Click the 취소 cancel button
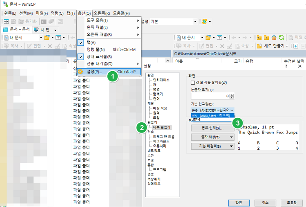This screenshot has width=306, height=207. point(265,202)
